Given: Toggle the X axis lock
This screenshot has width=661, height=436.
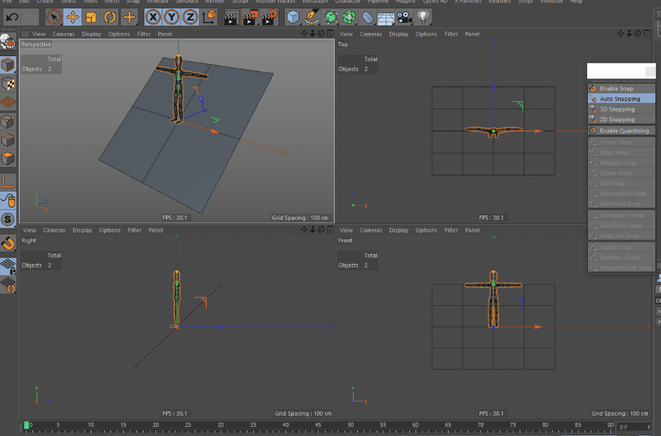Looking at the screenshot, I should 153,18.
